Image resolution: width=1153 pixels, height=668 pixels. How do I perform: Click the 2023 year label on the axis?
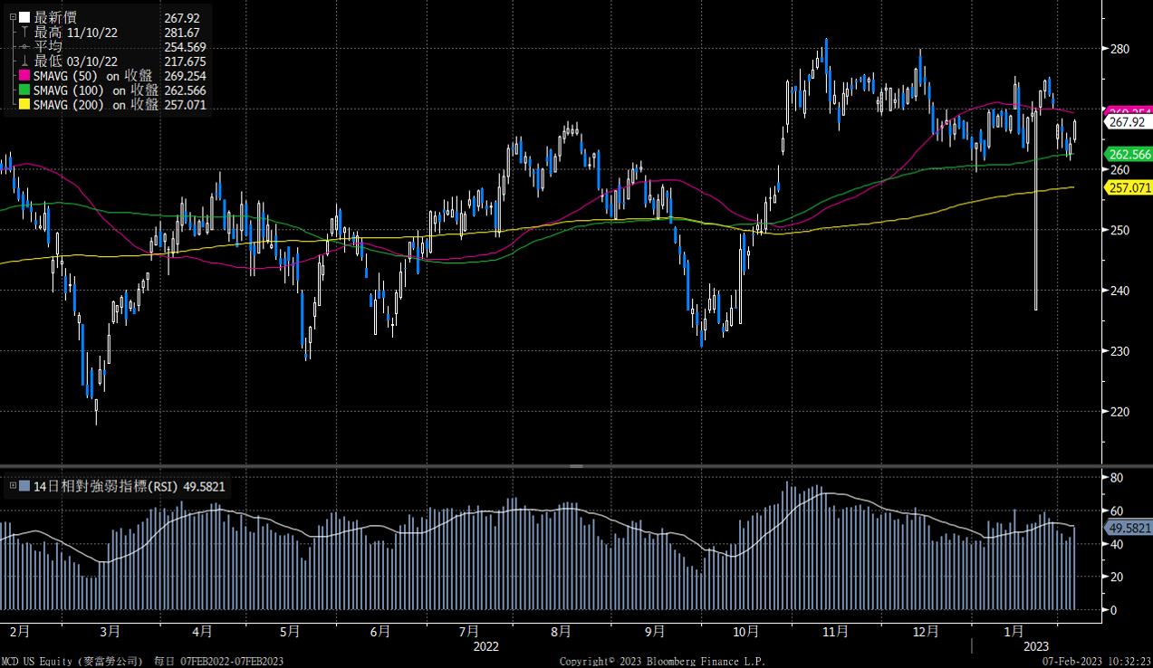click(1035, 646)
